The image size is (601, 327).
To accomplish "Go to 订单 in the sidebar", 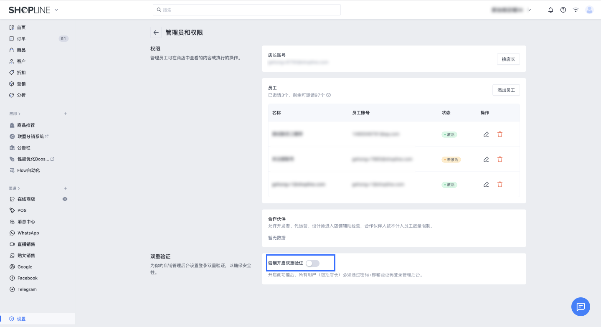I will point(21,39).
